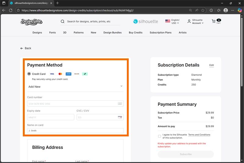
Task: Select the Credit Card radio button
Action: click(x=29, y=74)
